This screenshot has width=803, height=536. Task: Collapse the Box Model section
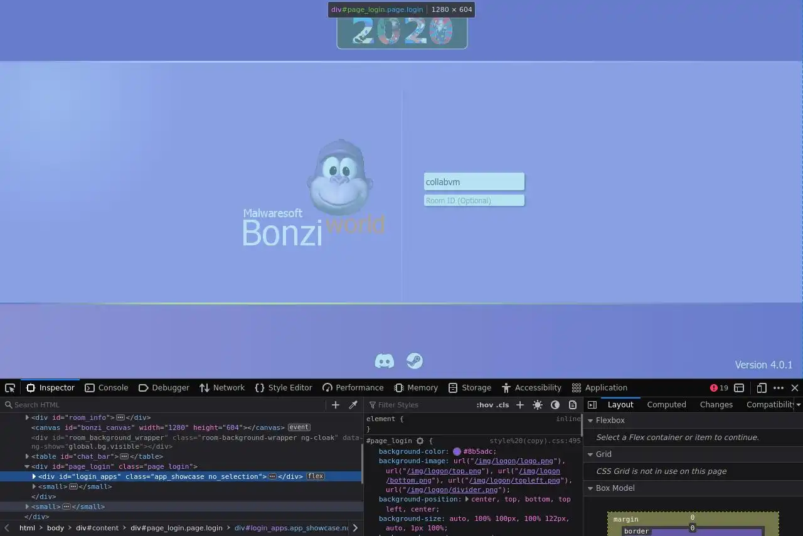[x=590, y=488]
